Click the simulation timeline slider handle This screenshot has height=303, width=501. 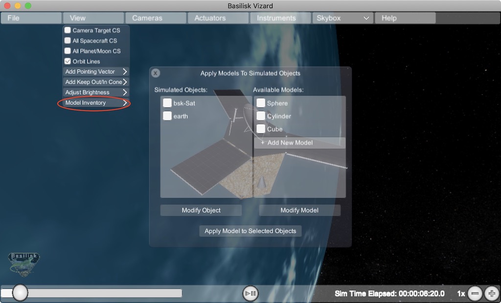(20, 293)
